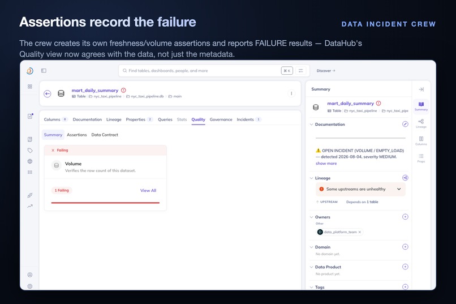The width and height of the screenshot is (456, 304).
Task: Click the data_platform_team owner chip
Action: [x=339, y=232]
